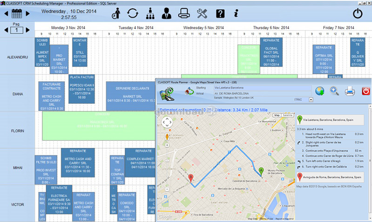Open the question mark help icon
372x222 pixels.
point(220,14)
